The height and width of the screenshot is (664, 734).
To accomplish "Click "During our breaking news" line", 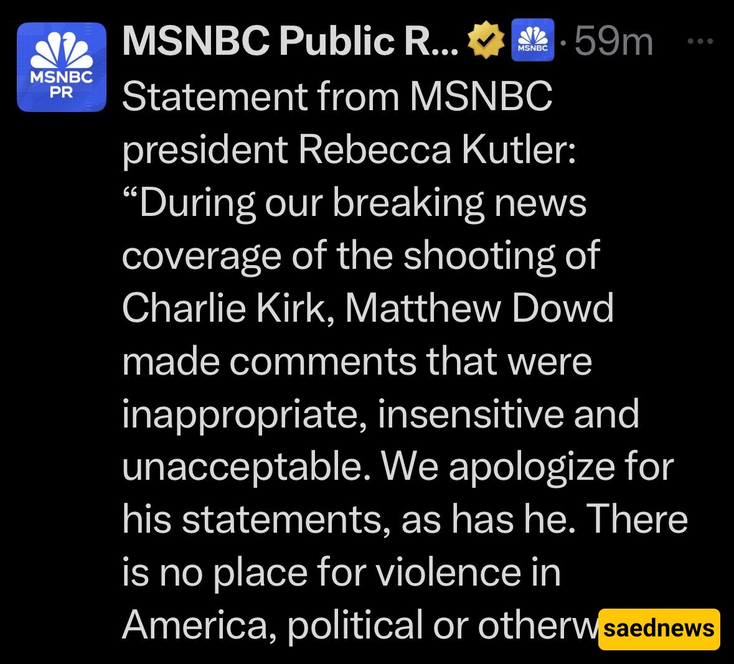I will pos(354,204).
